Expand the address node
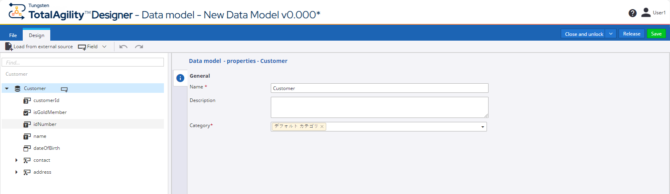The width and height of the screenshot is (670, 194). point(16,172)
